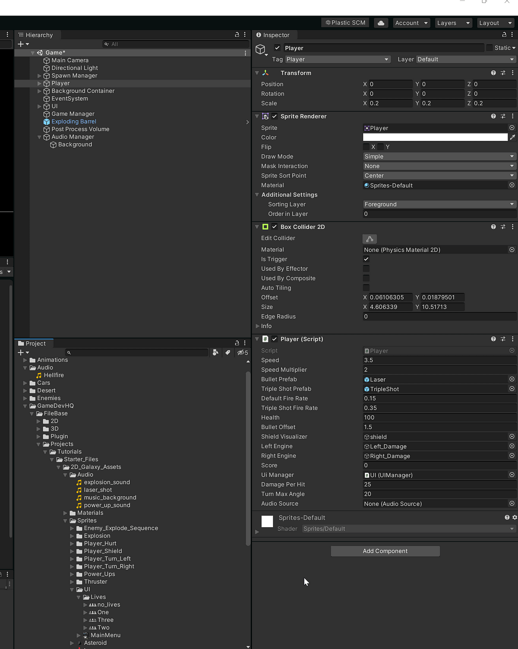This screenshot has height=649, width=518.
Task: Expand Spawn Manager in Hierarchy
Action: coord(39,76)
